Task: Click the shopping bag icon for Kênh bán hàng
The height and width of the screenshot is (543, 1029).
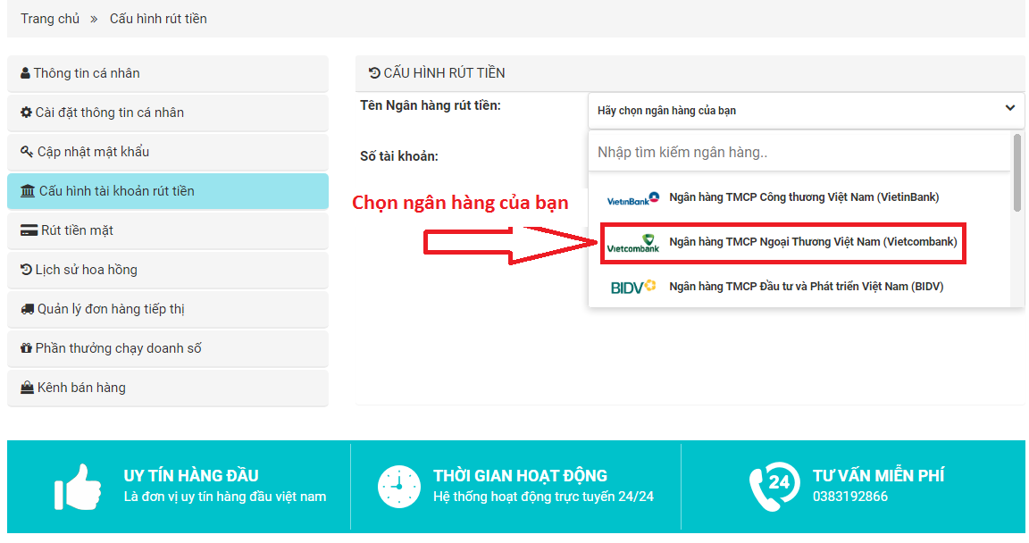Action: (27, 388)
